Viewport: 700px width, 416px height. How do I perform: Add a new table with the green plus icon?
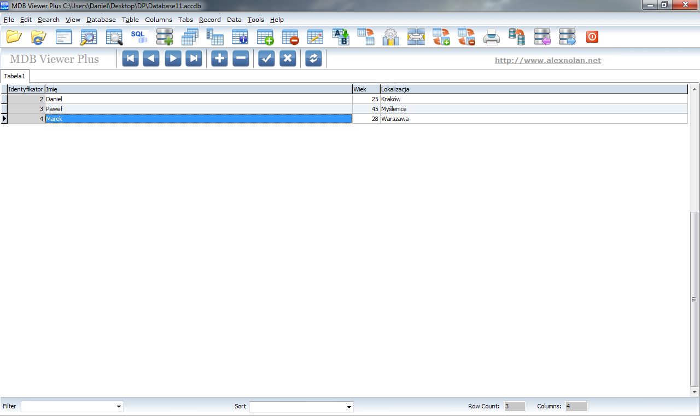click(265, 37)
